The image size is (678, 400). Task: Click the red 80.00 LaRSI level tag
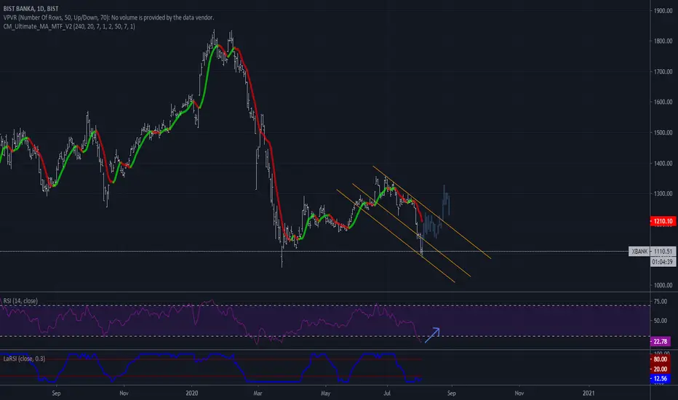click(x=661, y=359)
